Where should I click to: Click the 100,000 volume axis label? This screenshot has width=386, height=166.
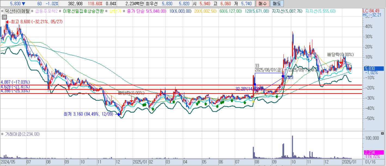pyautogui.click(x=372, y=138)
